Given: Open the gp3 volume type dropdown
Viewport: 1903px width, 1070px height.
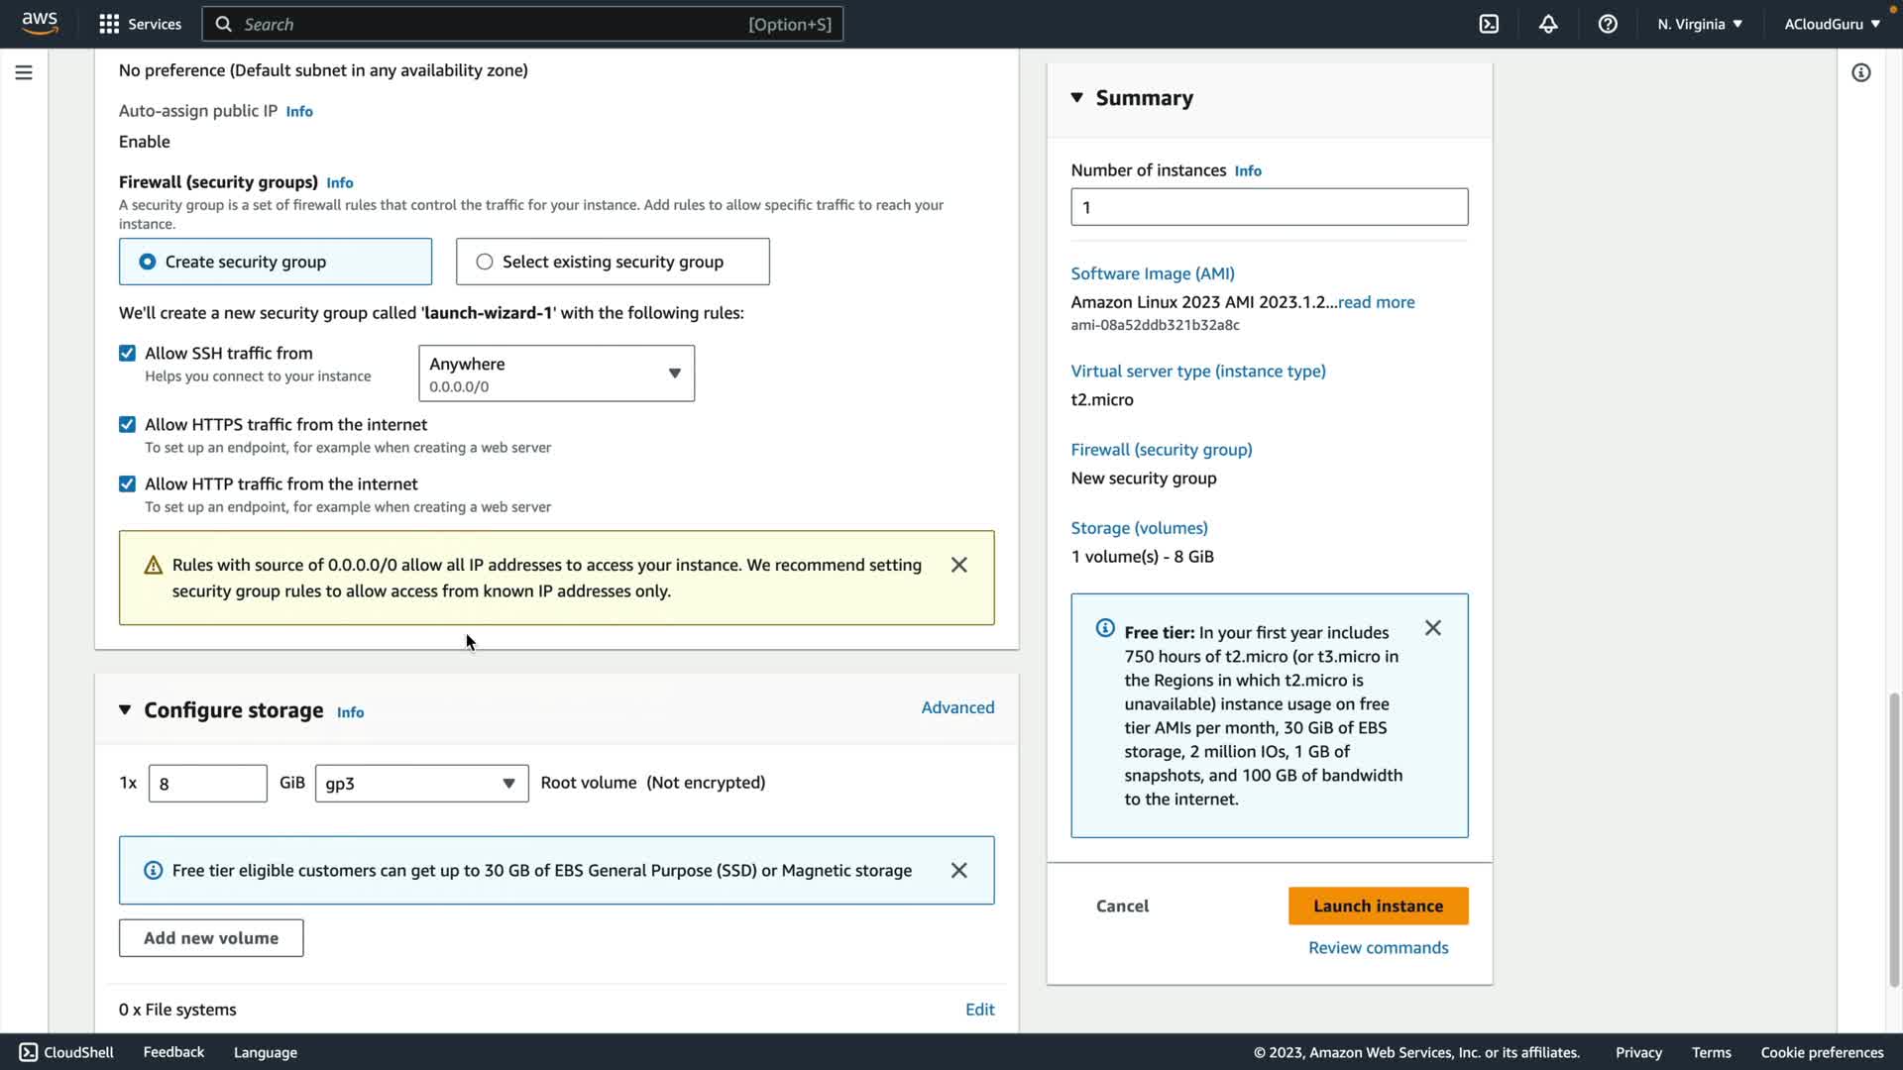Looking at the screenshot, I should [421, 783].
